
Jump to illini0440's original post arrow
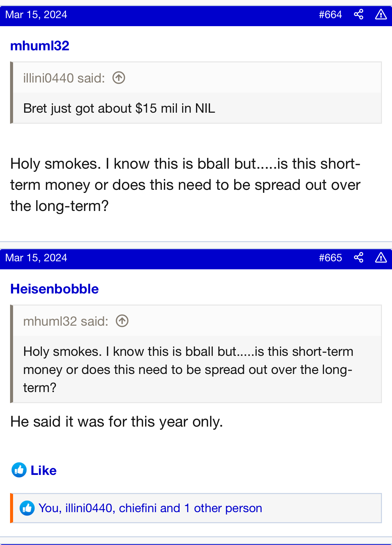point(119,78)
